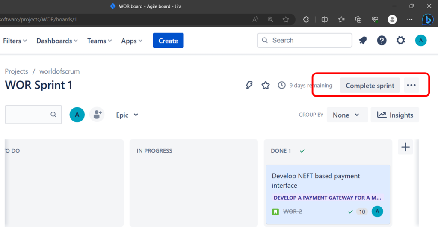This screenshot has width=438, height=239.
Task: Open the Insights panel
Action: 395,115
